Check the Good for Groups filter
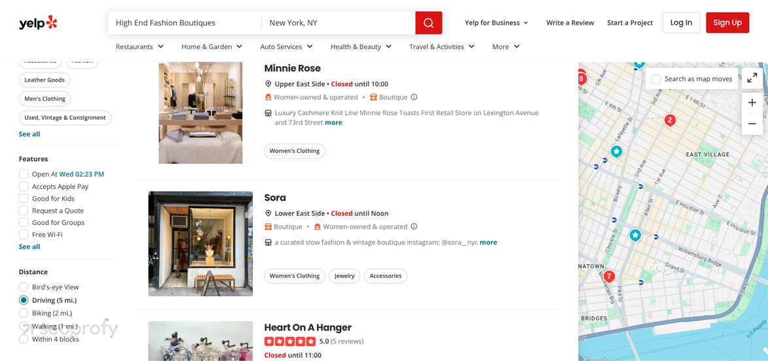Image resolution: width=768 pixels, height=361 pixels. tap(24, 222)
